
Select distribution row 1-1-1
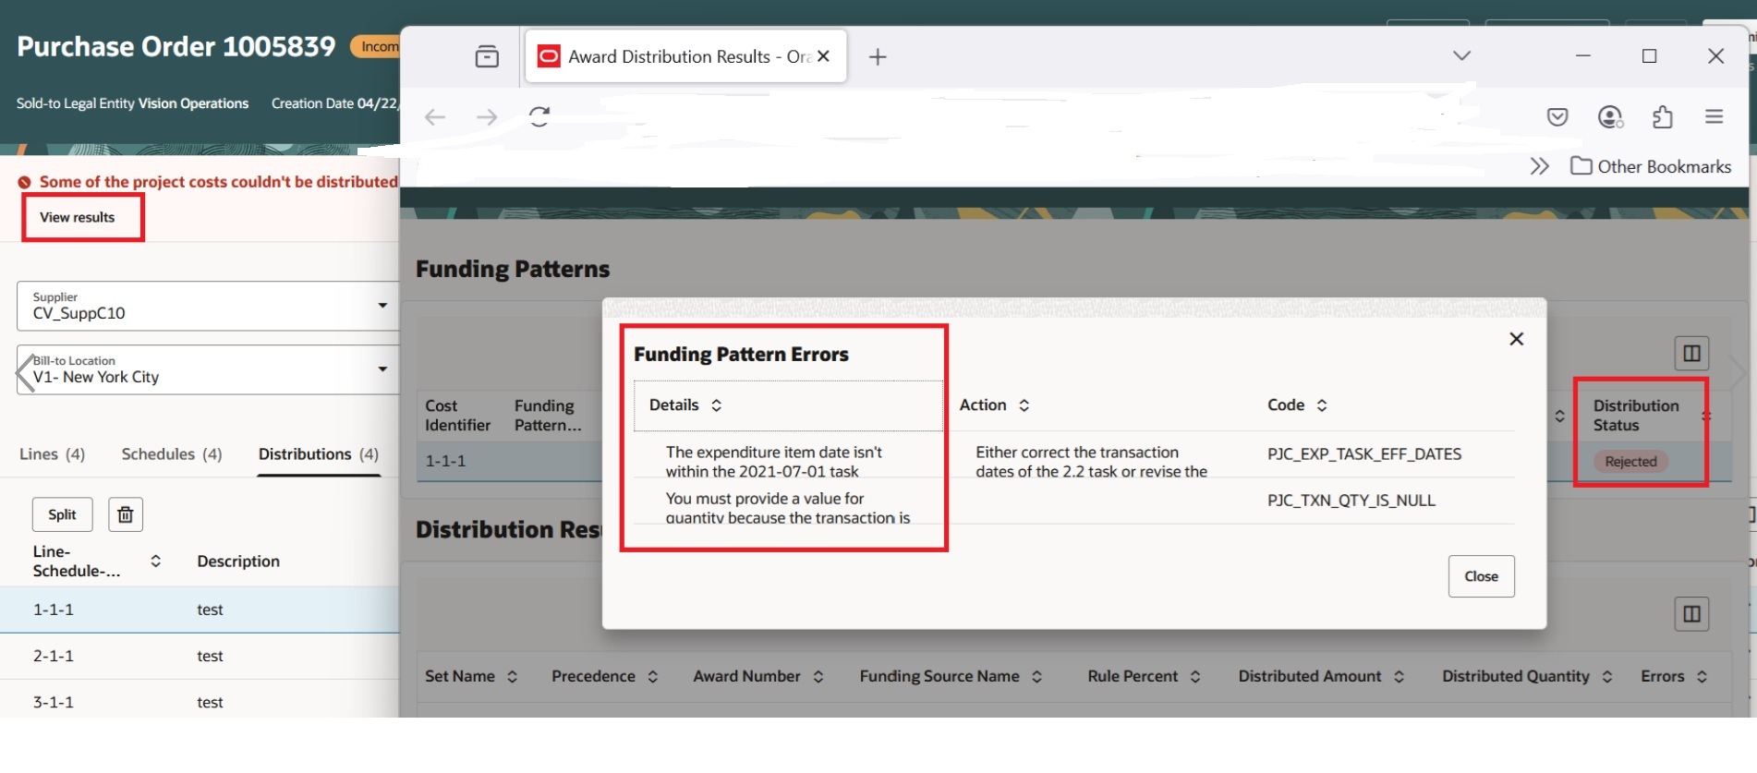tap(200, 610)
